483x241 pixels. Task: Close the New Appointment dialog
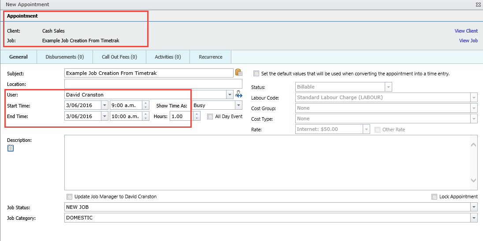tap(478, 4)
